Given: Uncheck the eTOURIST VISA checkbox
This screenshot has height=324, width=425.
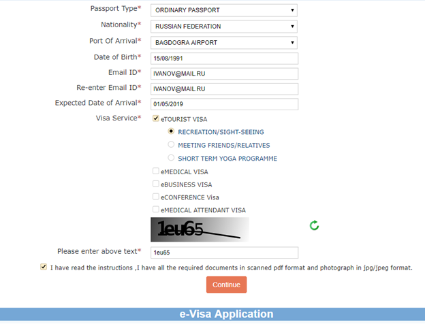Looking at the screenshot, I should pos(156,118).
